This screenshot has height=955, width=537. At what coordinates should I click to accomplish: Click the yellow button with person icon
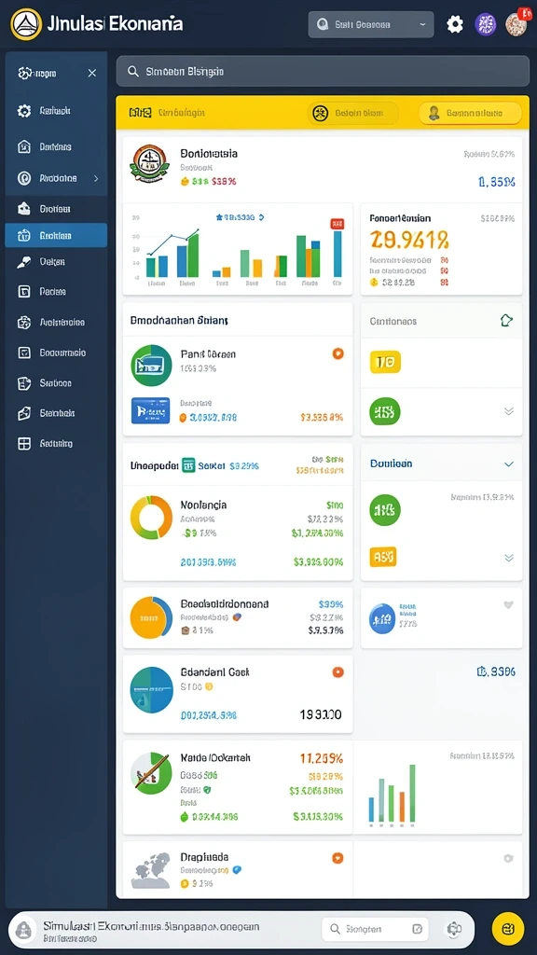470,113
